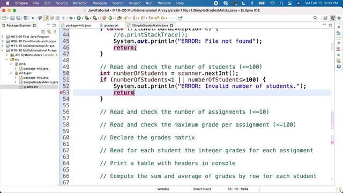Select package-info.java under m16 package
Image resolution: width=343 pixels, height=193 pixels.
click(36, 69)
